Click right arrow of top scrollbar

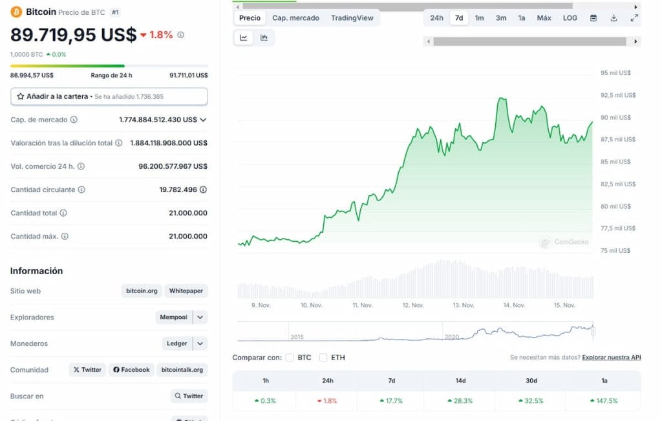pos(636,6)
